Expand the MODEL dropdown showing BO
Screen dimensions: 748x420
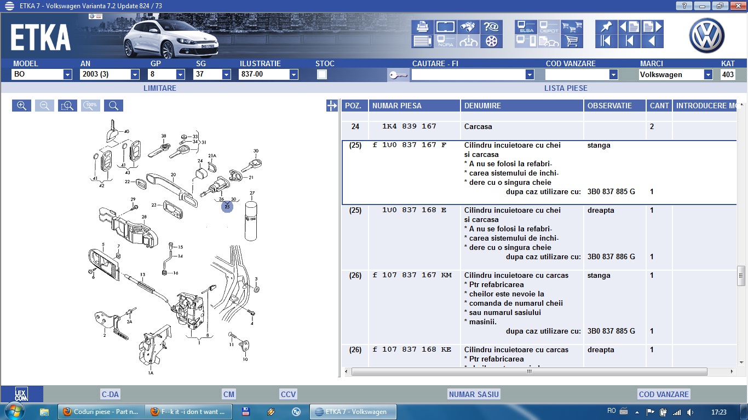tap(67, 74)
